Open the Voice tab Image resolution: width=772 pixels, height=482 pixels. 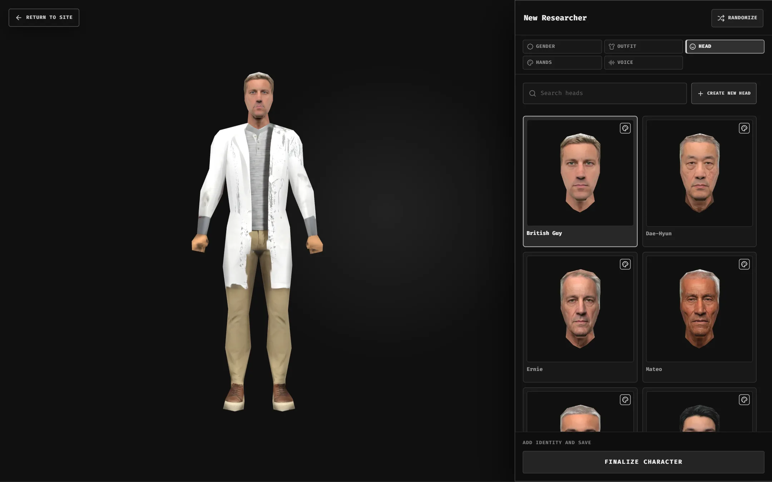tap(643, 62)
